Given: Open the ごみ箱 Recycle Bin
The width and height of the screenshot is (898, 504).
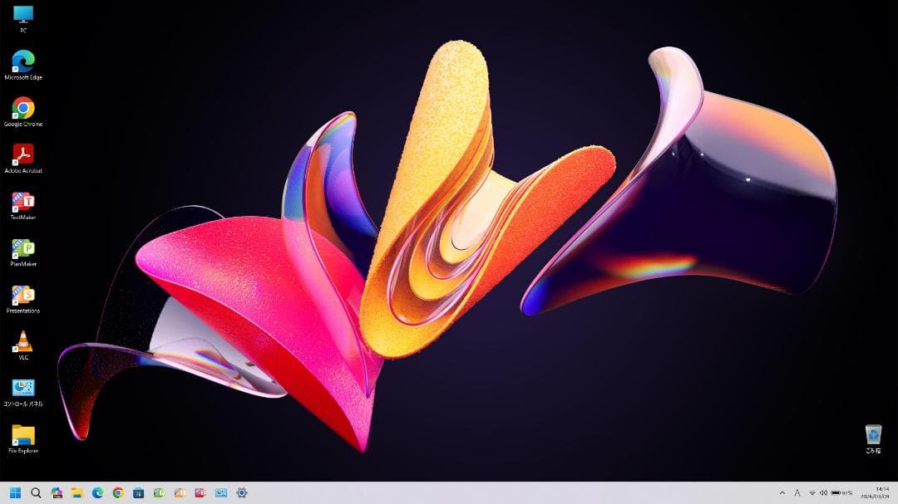Looking at the screenshot, I should point(874,435).
